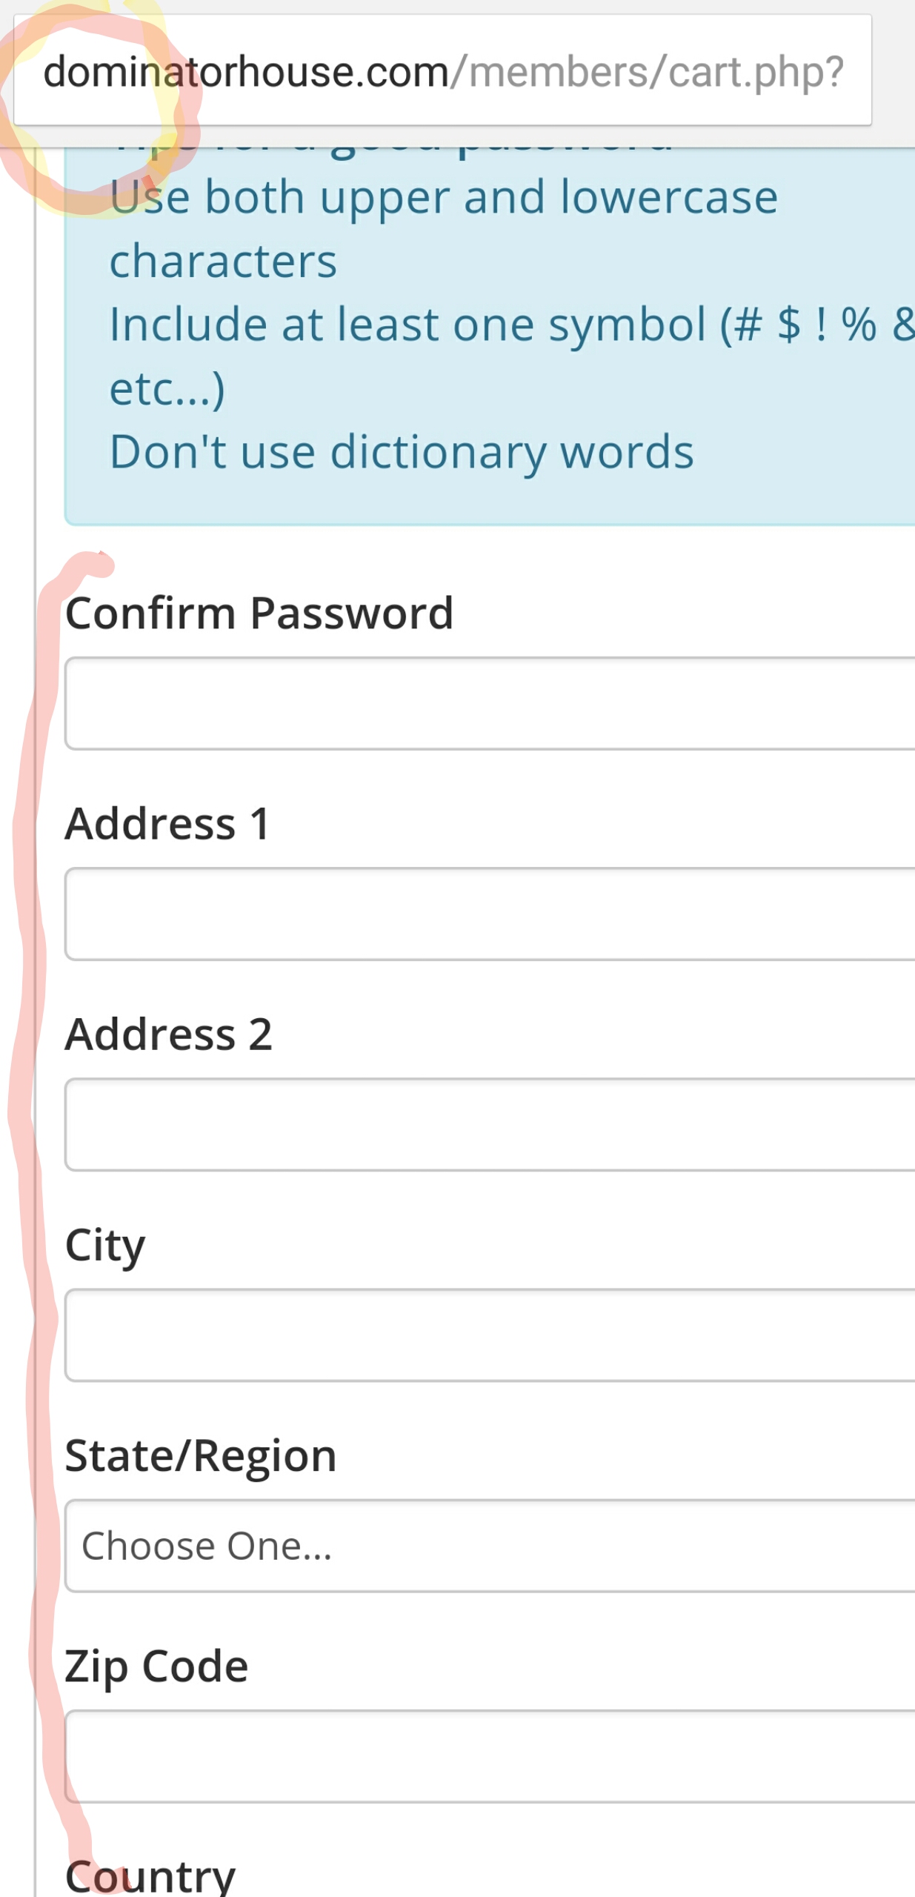Click the State/Region label
The image size is (915, 1897).
point(201,1456)
